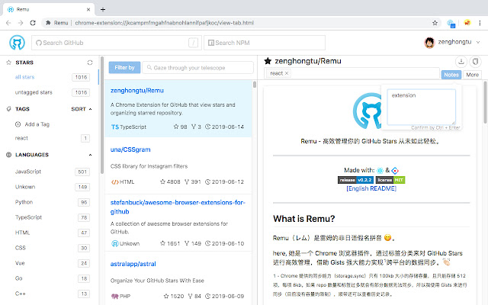The width and height of the screenshot is (488, 305).
Task: Click the zenghongtu user avatar
Action: point(429,43)
